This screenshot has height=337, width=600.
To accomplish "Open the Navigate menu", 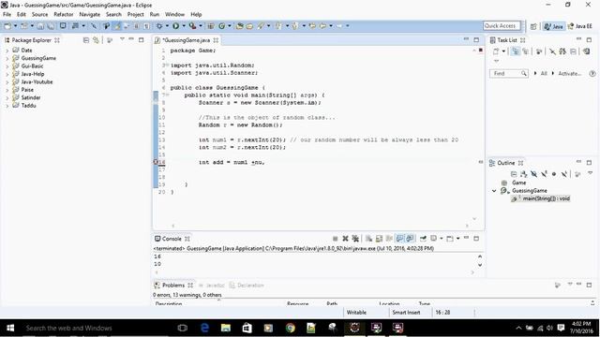I will tap(90, 15).
